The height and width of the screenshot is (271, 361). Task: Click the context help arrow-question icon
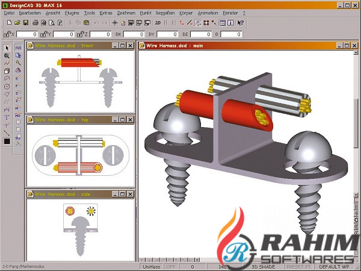(x=240, y=23)
